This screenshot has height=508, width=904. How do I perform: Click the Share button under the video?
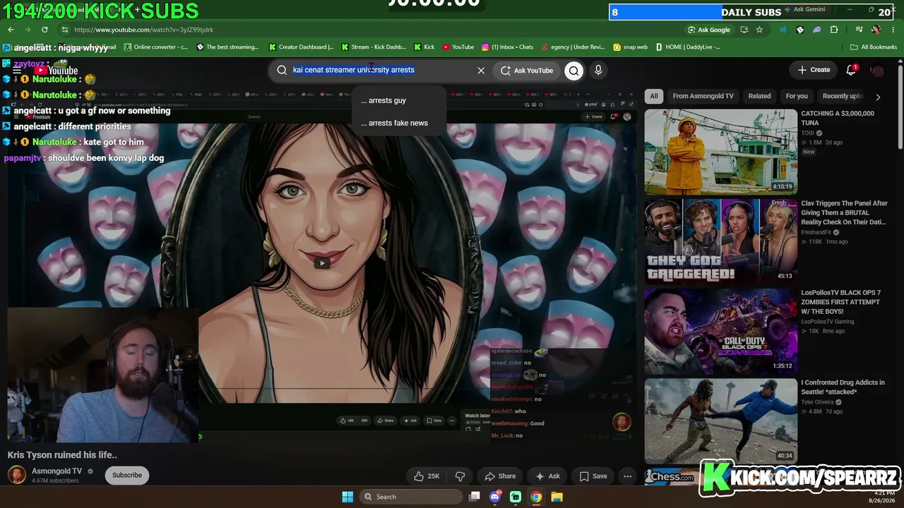(x=500, y=476)
